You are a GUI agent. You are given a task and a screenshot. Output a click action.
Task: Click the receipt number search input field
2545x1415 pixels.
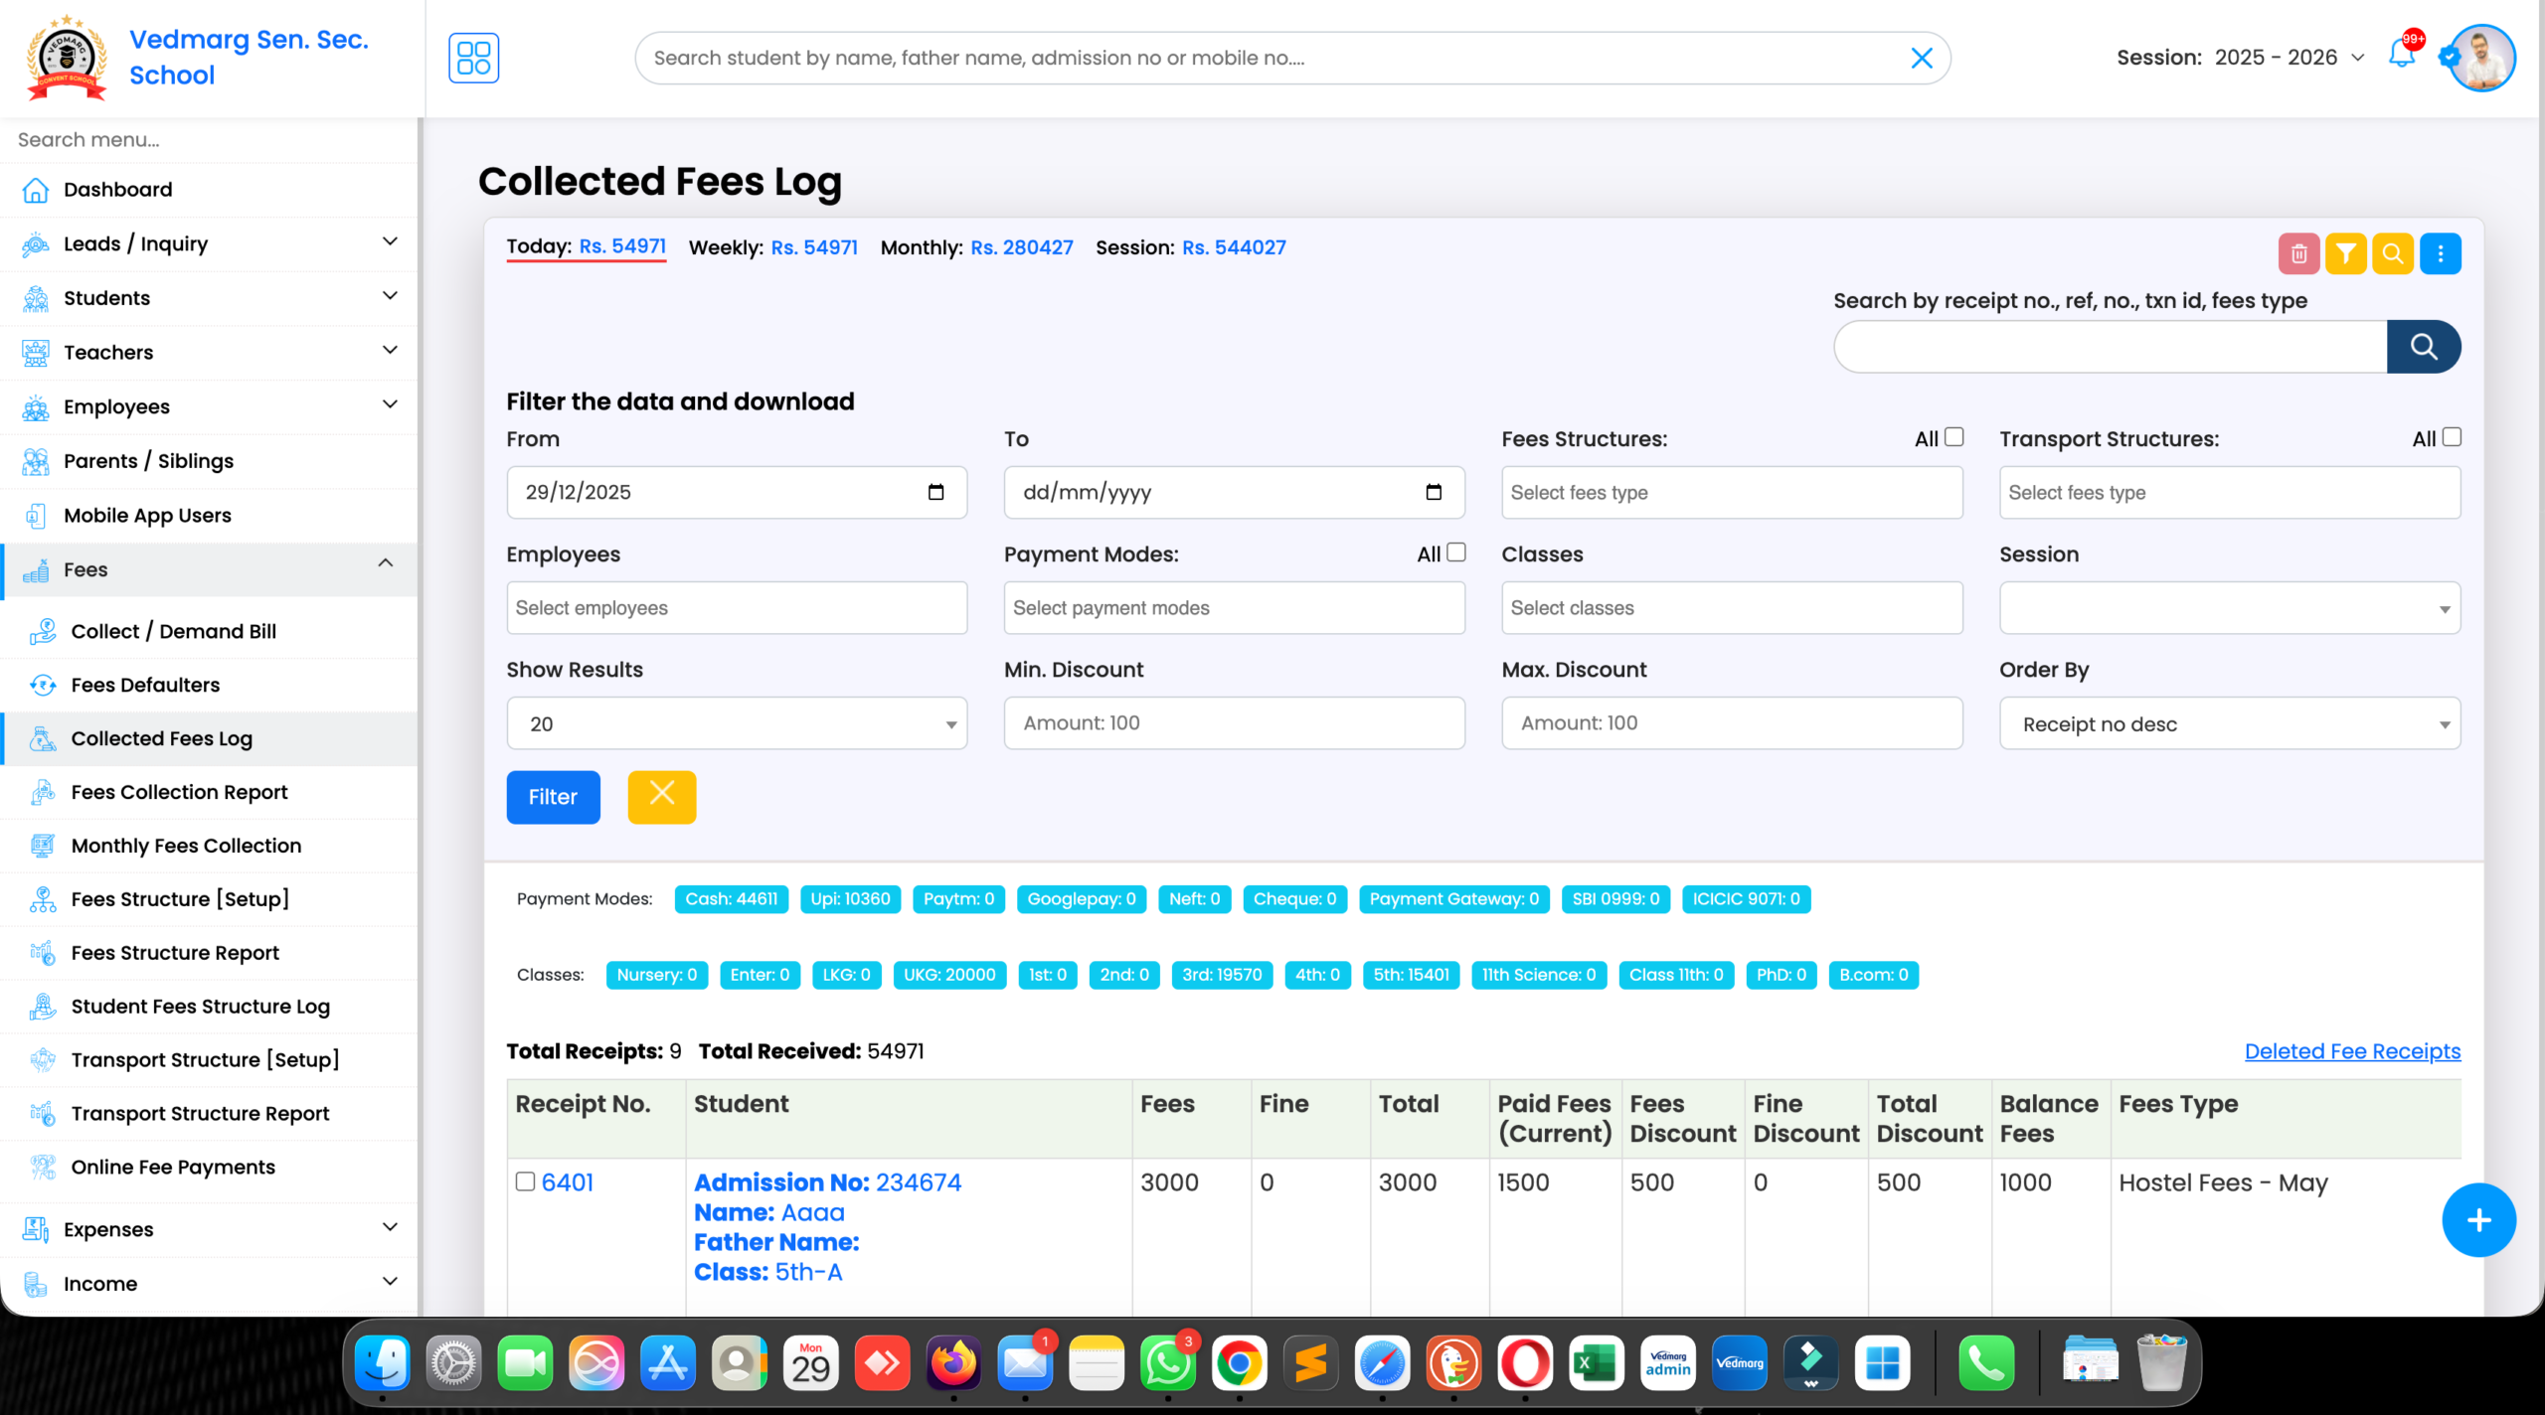point(2108,347)
